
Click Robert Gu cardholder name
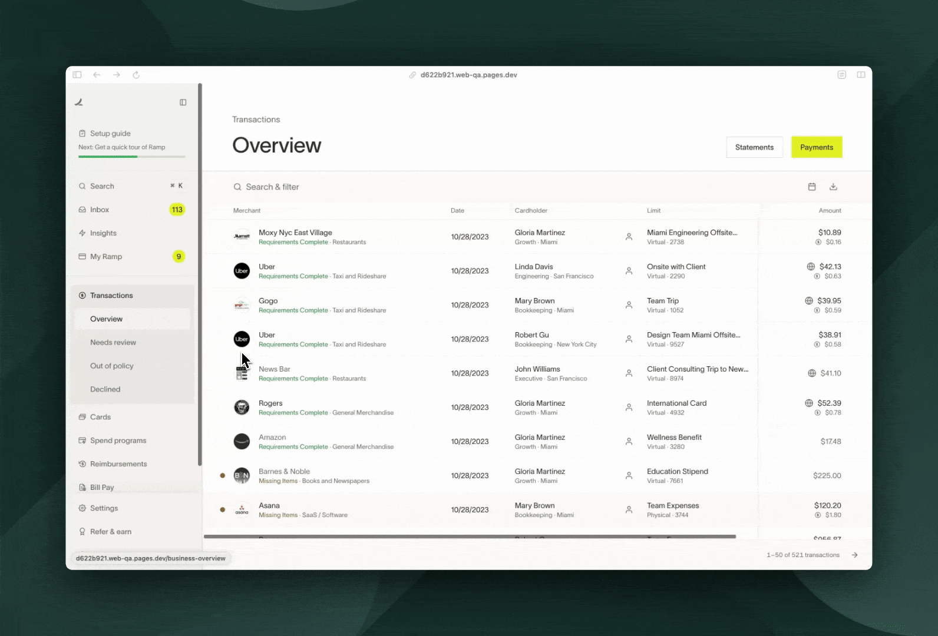pyautogui.click(x=531, y=335)
